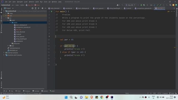This screenshot has height=100, width=178.
Task: Collapse the kotlin folder
Action: click(10, 23)
